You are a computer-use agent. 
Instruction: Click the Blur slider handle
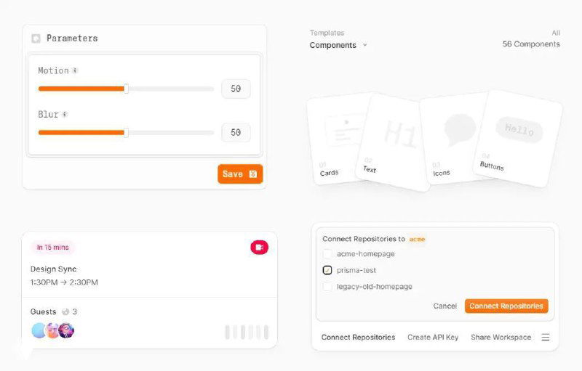[x=126, y=133]
